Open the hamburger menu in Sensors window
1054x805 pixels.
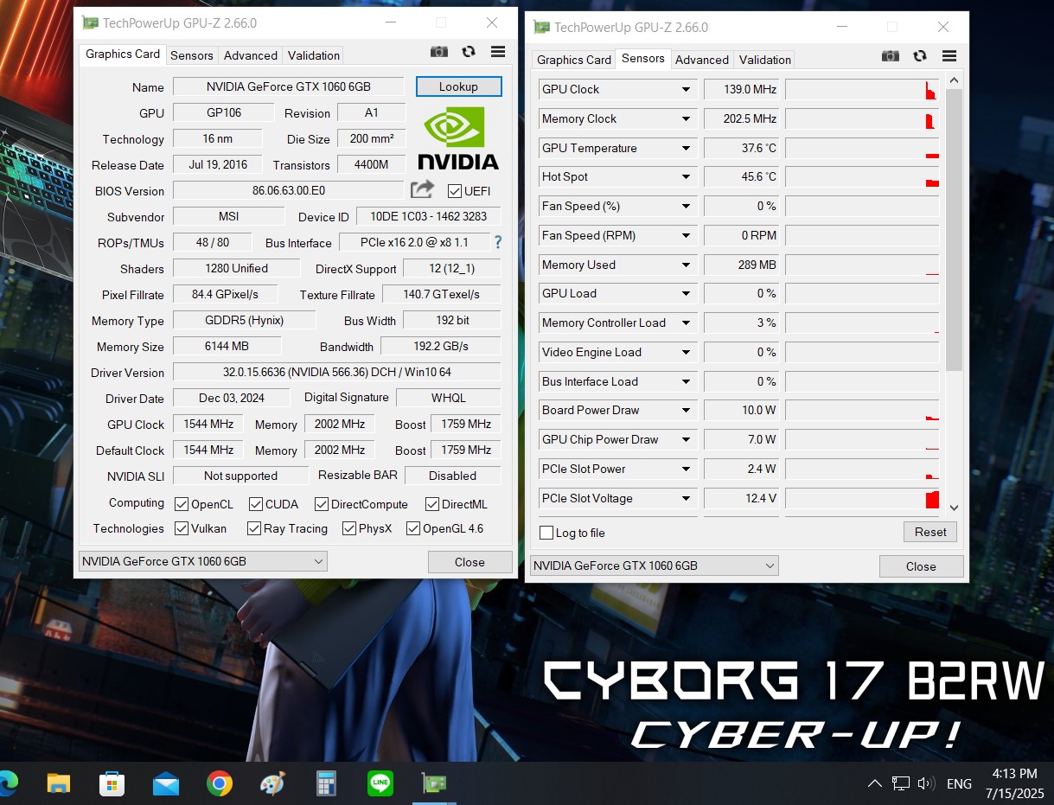949,56
